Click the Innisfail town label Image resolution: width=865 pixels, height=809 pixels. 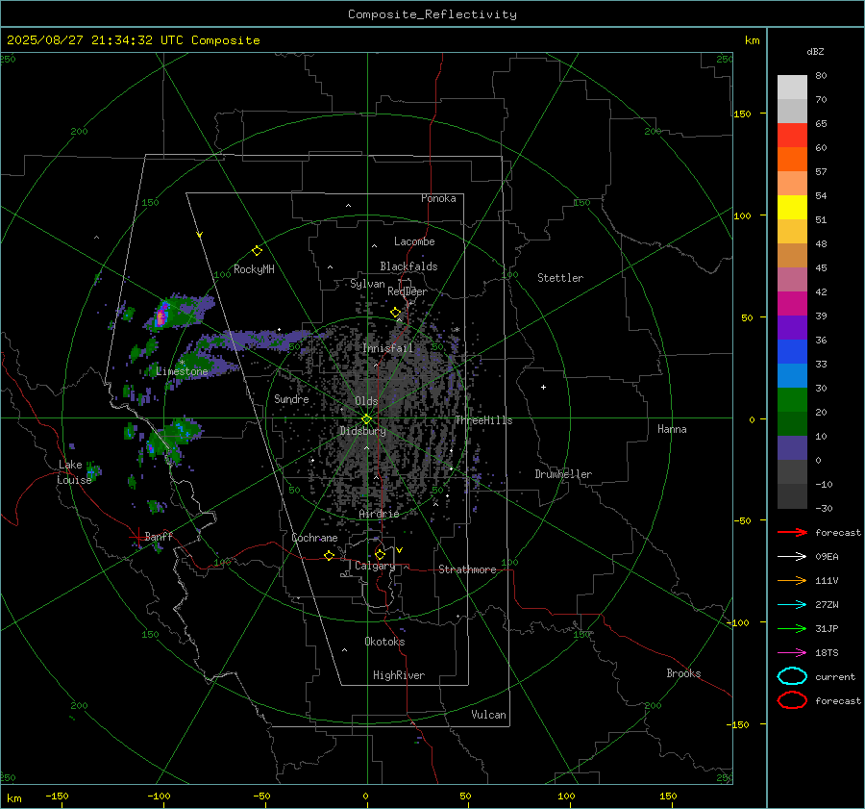point(387,348)
